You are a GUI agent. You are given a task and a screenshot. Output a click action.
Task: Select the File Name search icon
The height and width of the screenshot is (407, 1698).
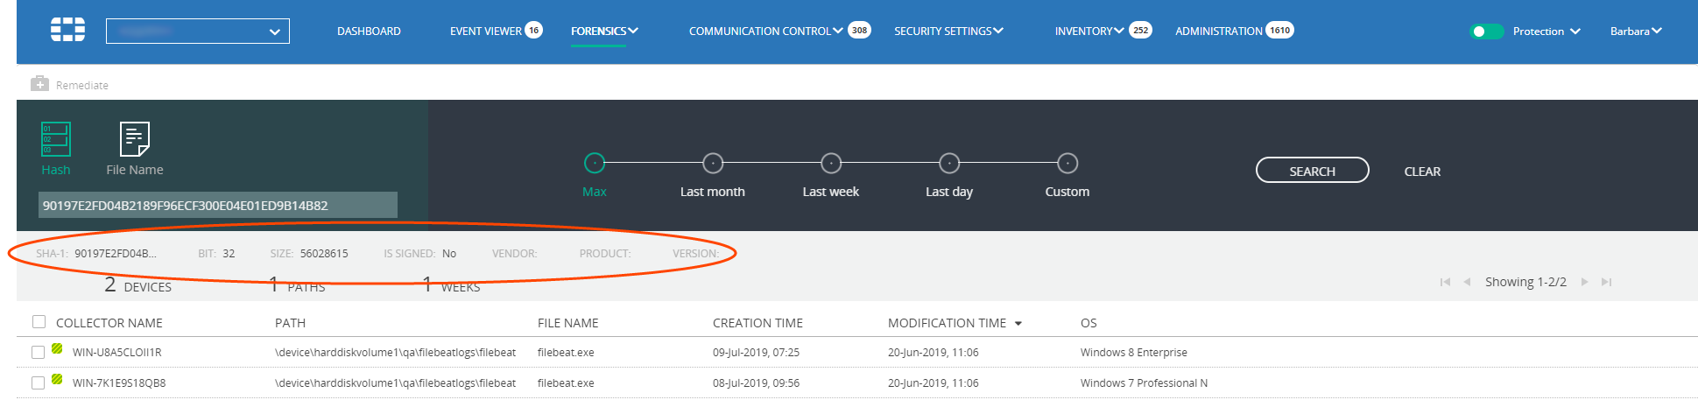(134, 140)
